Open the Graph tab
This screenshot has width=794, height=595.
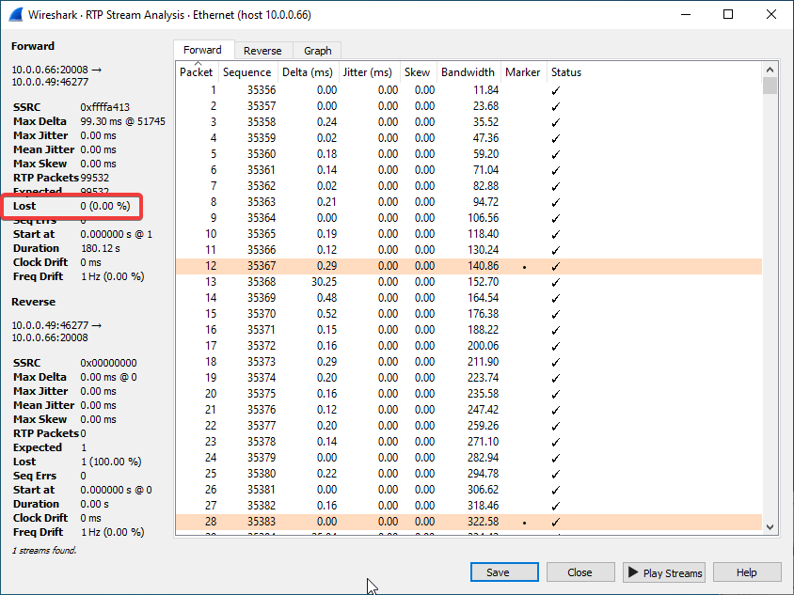tap(317, 51)
